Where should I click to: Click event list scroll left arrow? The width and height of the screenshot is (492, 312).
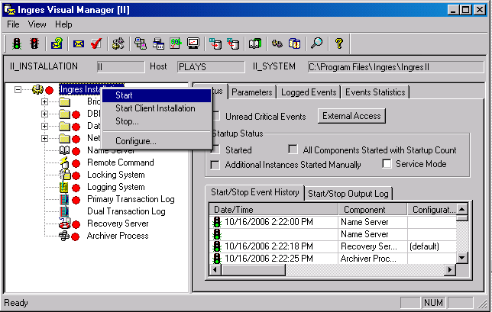215,270
